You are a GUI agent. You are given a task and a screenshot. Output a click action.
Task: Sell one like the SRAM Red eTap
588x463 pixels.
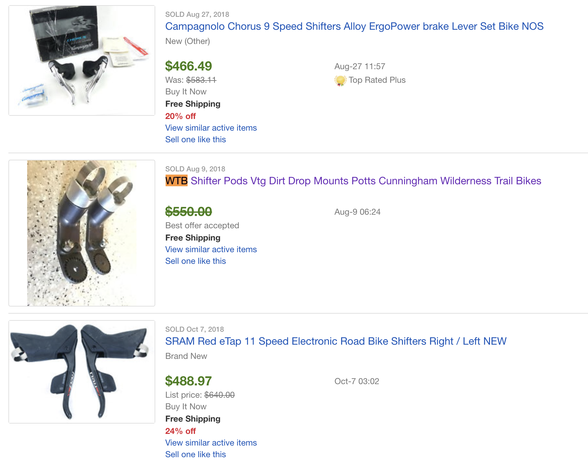(x=195, y=454)
